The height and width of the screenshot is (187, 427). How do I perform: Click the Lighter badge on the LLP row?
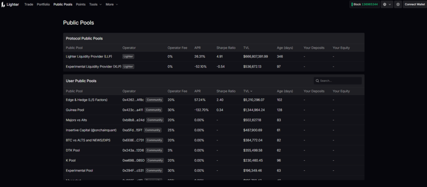coord(128,56)
